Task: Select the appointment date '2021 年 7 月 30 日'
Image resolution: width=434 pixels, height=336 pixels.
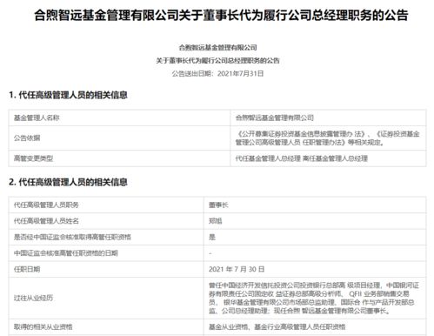Action: [237, 269]
